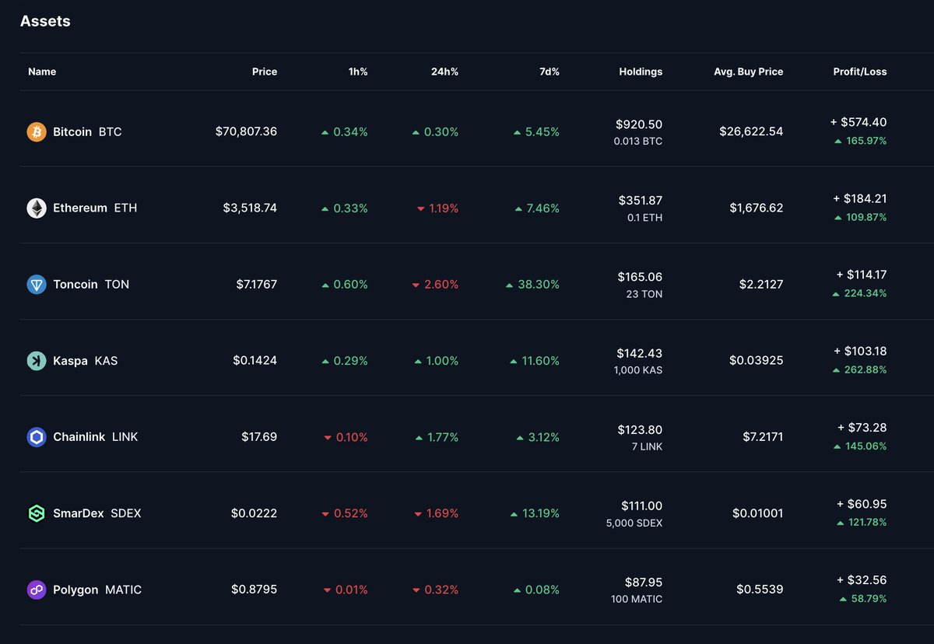Click the 0.013 BTC holdings amount

tap(638, 142)
